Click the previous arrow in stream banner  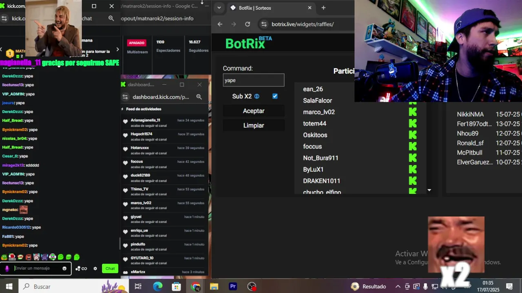coord(1,50)
